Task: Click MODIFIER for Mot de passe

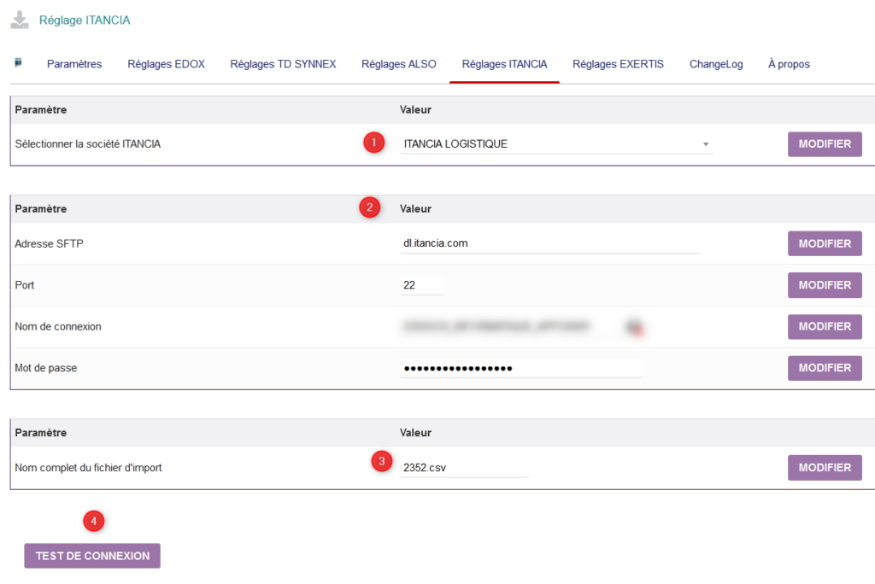Action: [x=825, y=368]
